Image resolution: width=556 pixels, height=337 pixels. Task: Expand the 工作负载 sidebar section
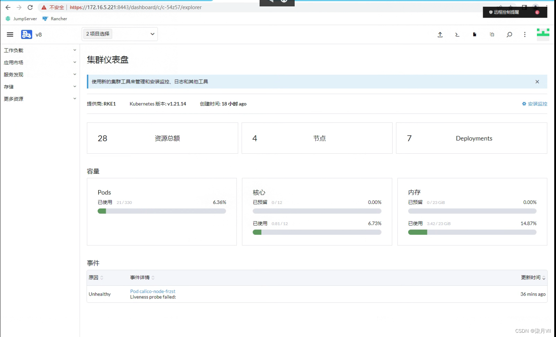click(x=40, y=50)
